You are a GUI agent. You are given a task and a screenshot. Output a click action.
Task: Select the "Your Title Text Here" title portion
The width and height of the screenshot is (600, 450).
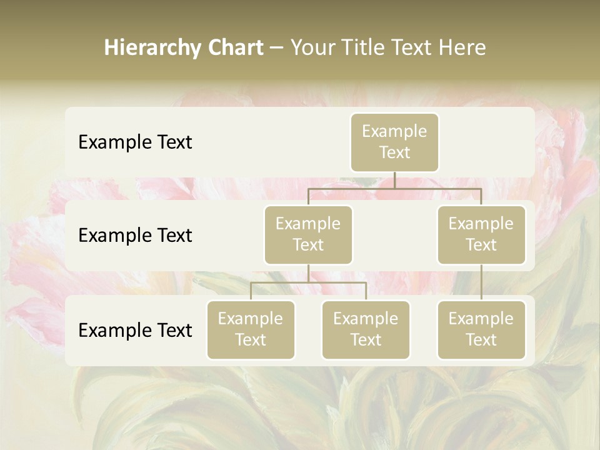387,47
